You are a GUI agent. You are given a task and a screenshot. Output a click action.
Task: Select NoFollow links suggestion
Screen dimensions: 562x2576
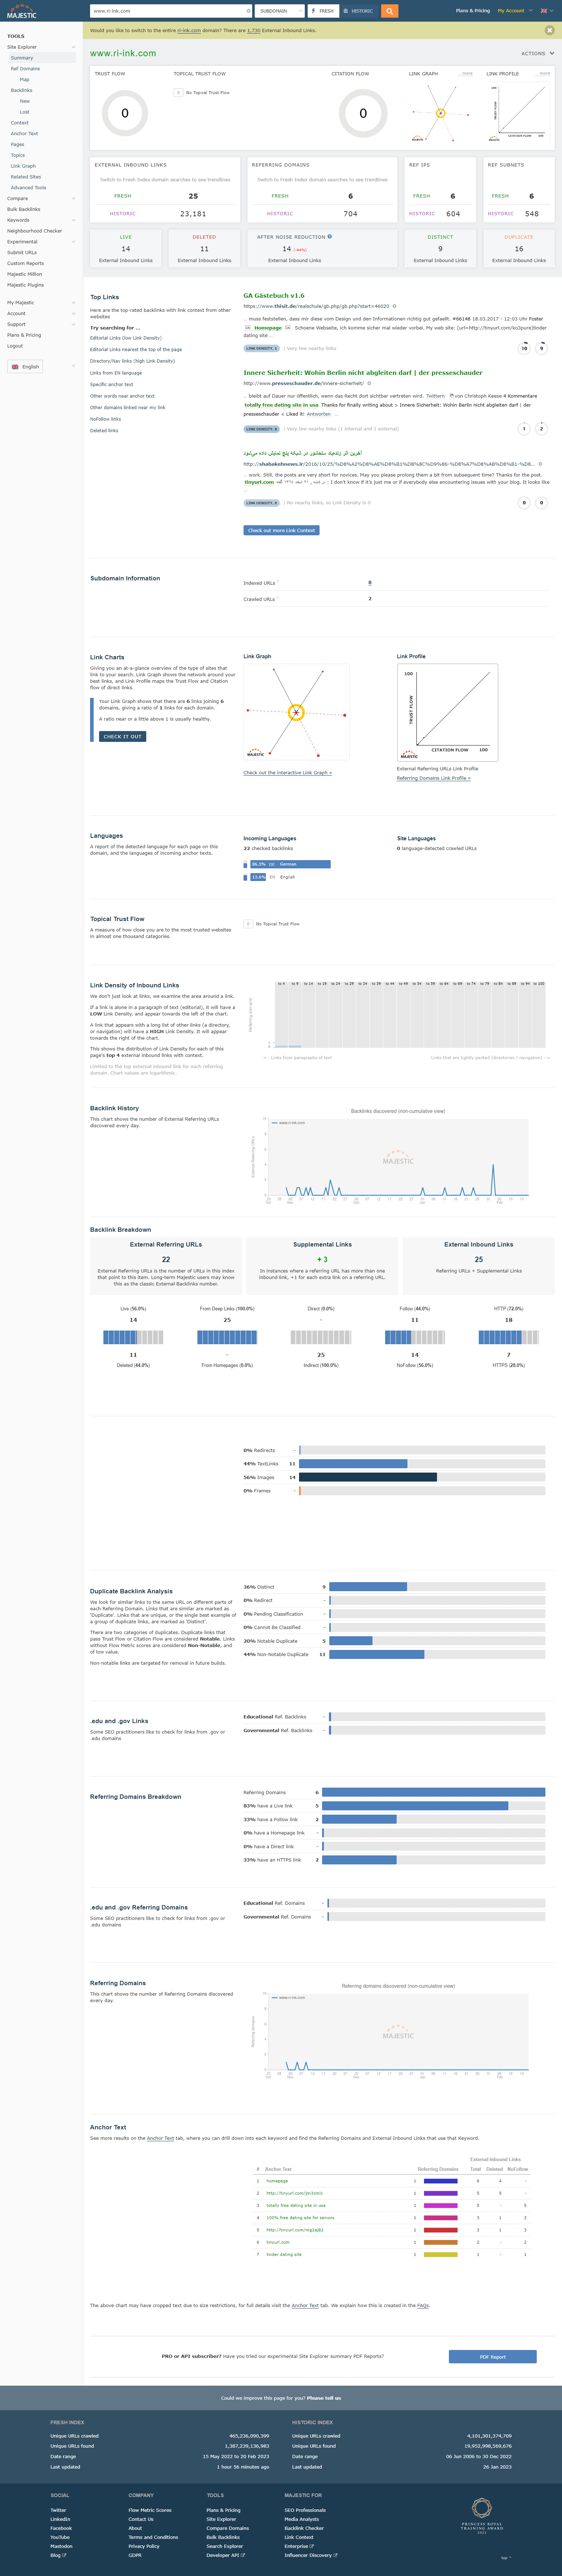click(x=105, y=419)
